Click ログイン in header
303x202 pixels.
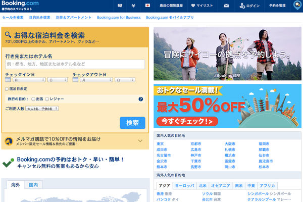pos(249,6)
